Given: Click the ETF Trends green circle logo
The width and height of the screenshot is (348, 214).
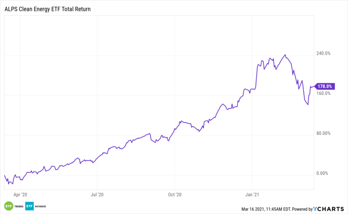Looking at the screenshot, I should pyautogui.click(x=8, y=206).
